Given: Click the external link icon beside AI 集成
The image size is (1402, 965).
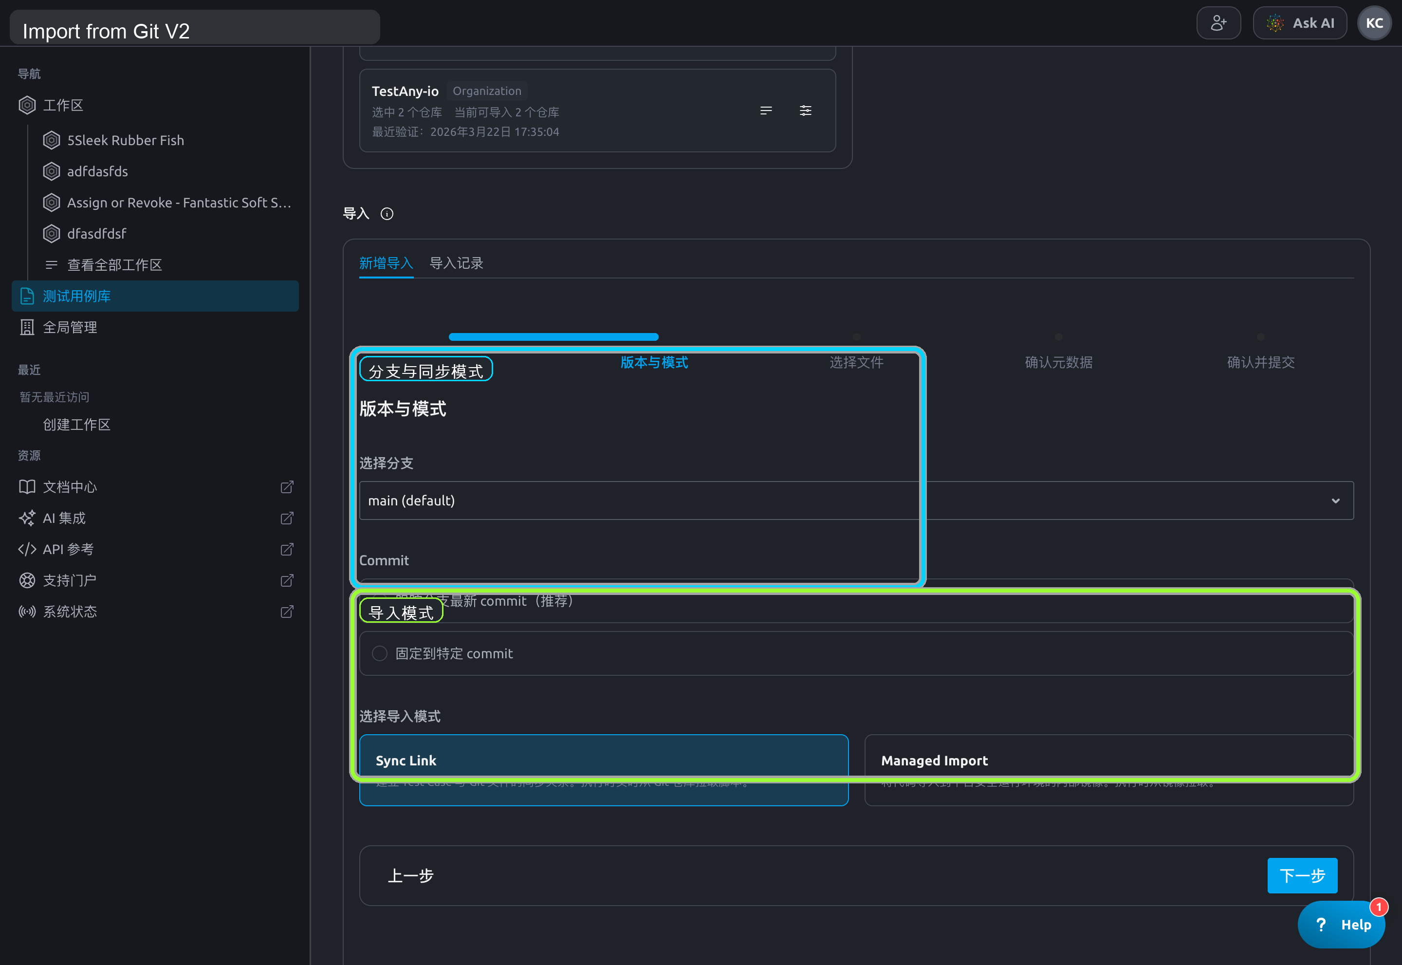Looking at the screenshot, I should (x=287, y=518).
